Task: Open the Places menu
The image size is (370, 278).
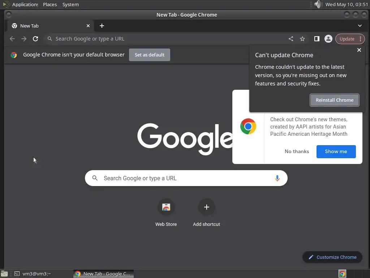Action: tap(50, 4)
